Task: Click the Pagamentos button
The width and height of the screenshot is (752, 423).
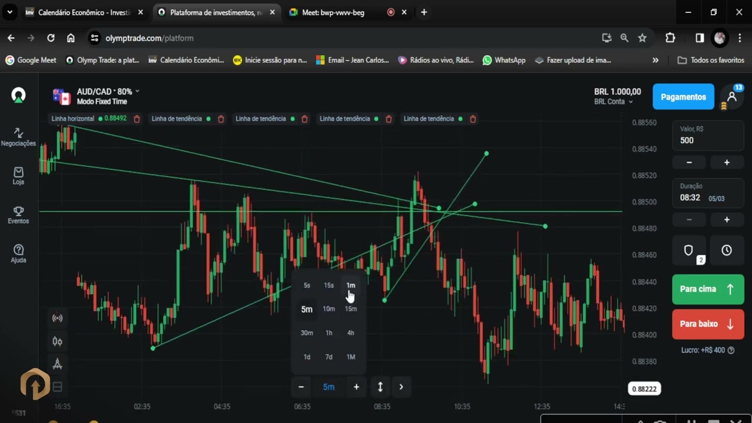Action: pyautogui.click(x=683, y=97)
